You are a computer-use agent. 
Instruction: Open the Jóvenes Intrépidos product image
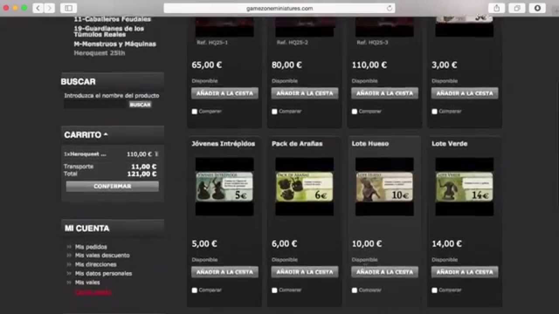tap(224, 187)
